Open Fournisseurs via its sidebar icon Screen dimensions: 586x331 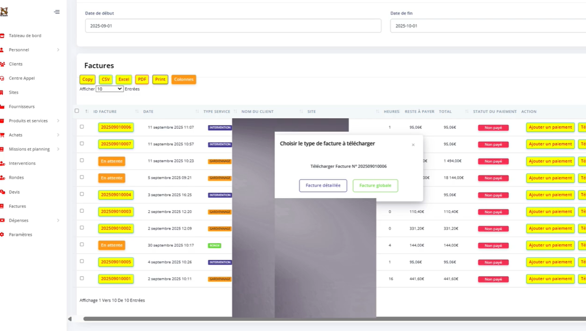2,107
